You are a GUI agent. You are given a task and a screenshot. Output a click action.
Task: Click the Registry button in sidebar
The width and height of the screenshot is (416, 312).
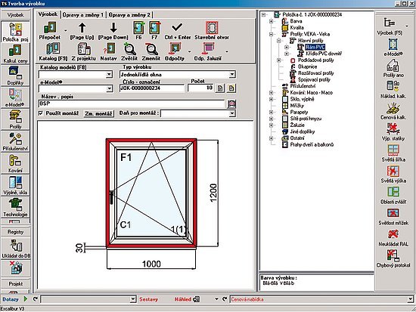point(15,232)
